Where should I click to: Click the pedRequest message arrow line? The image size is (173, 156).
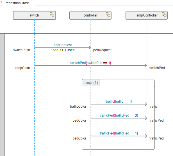(63, 48)
